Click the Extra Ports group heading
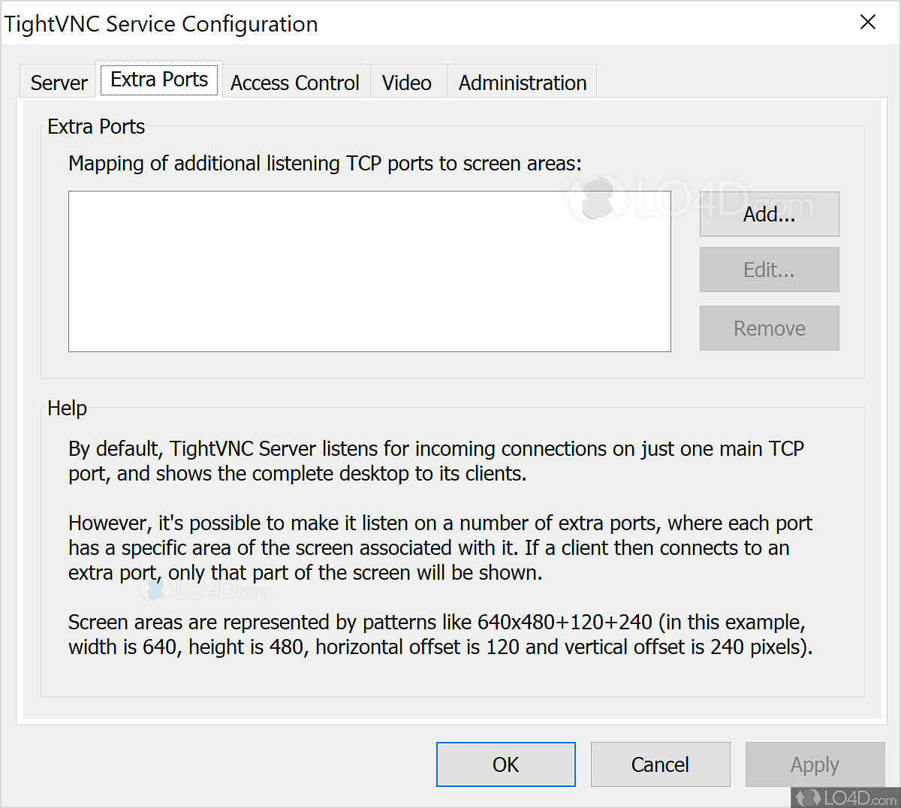Image resolution: width=901 pixels, height=808 pixels. pos(96,127)
